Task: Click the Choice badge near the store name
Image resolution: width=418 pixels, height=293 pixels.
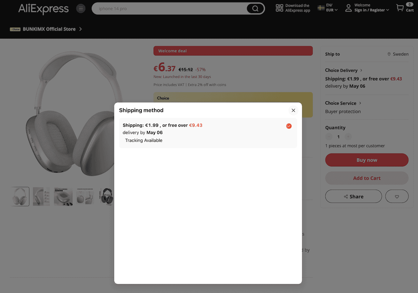Action: click(x=15, y=29)
